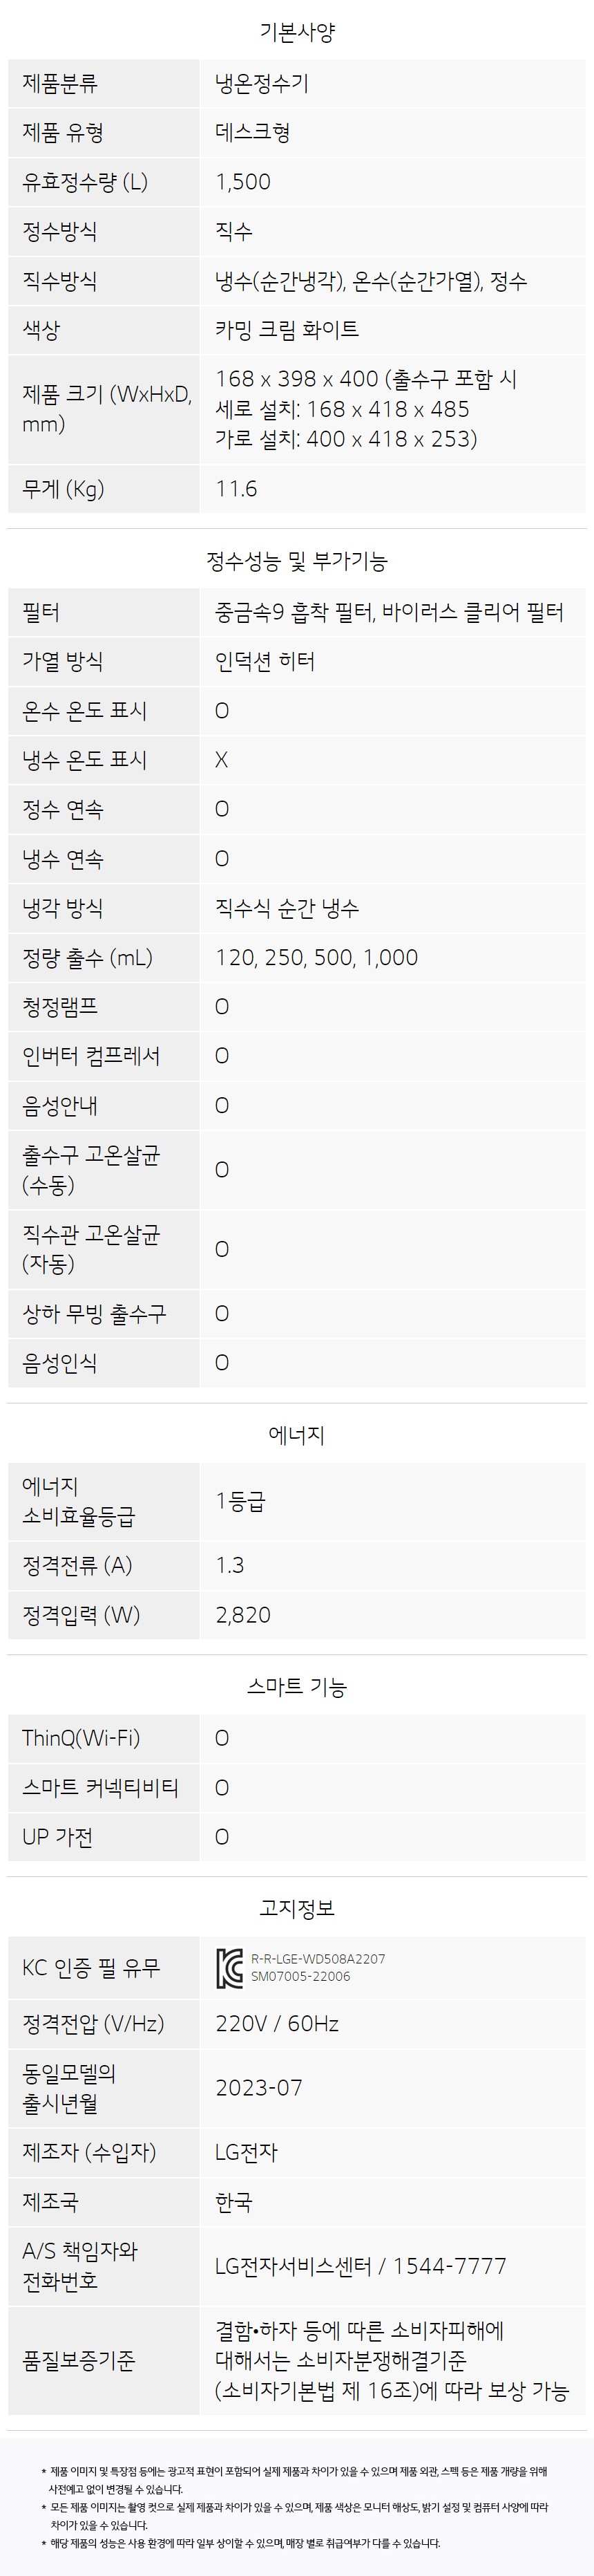Click the KC certification number R-R-LGE-WD508A2207
This screenshot has height=2576, width=594.
tap(318, 1959)
